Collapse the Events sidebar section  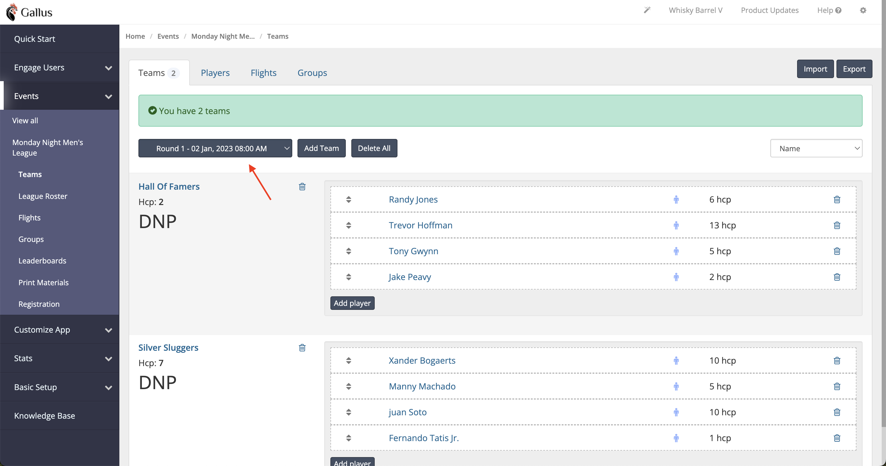pyautogui.click(x=60, y=96)
